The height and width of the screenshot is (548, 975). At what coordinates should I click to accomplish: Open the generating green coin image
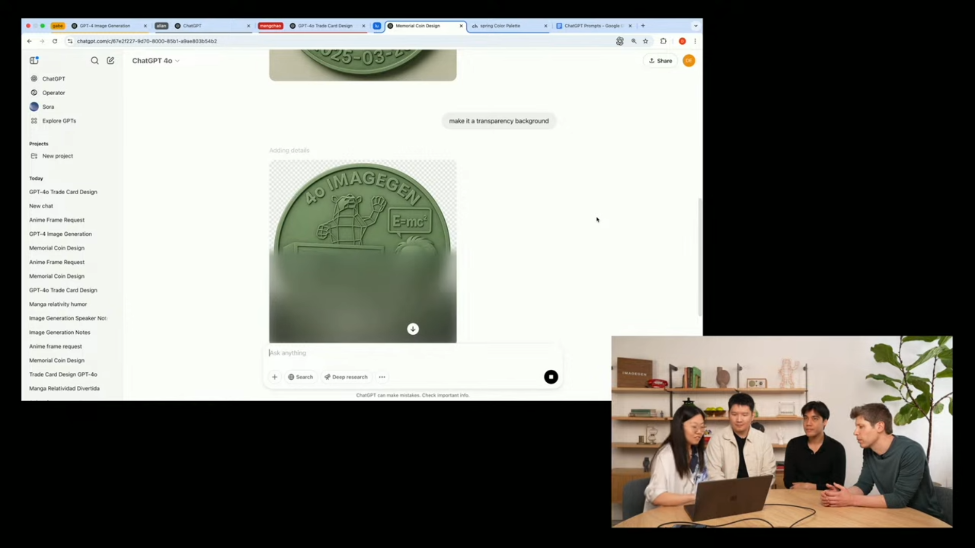coord(362,251)
